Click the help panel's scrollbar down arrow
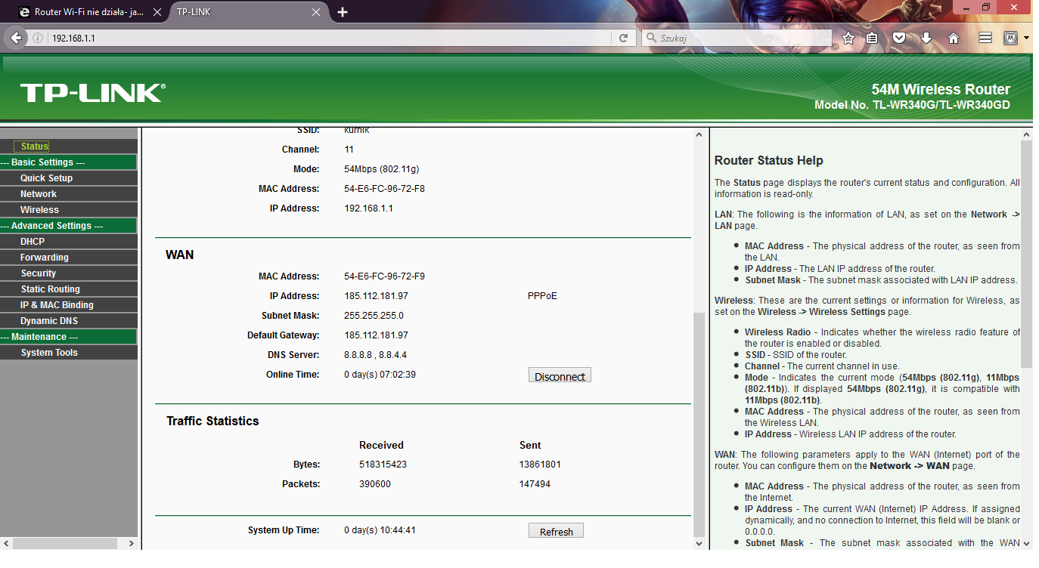The image size is (1039, 568). click(x=1026, y=543)
